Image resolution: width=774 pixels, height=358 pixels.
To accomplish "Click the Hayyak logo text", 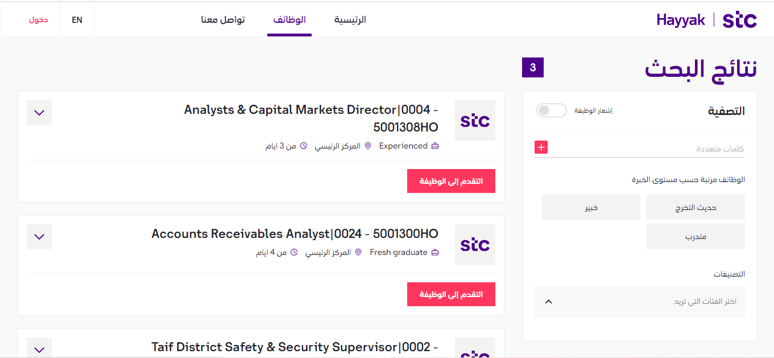I will pyautogui.click(x=681, y=20).
